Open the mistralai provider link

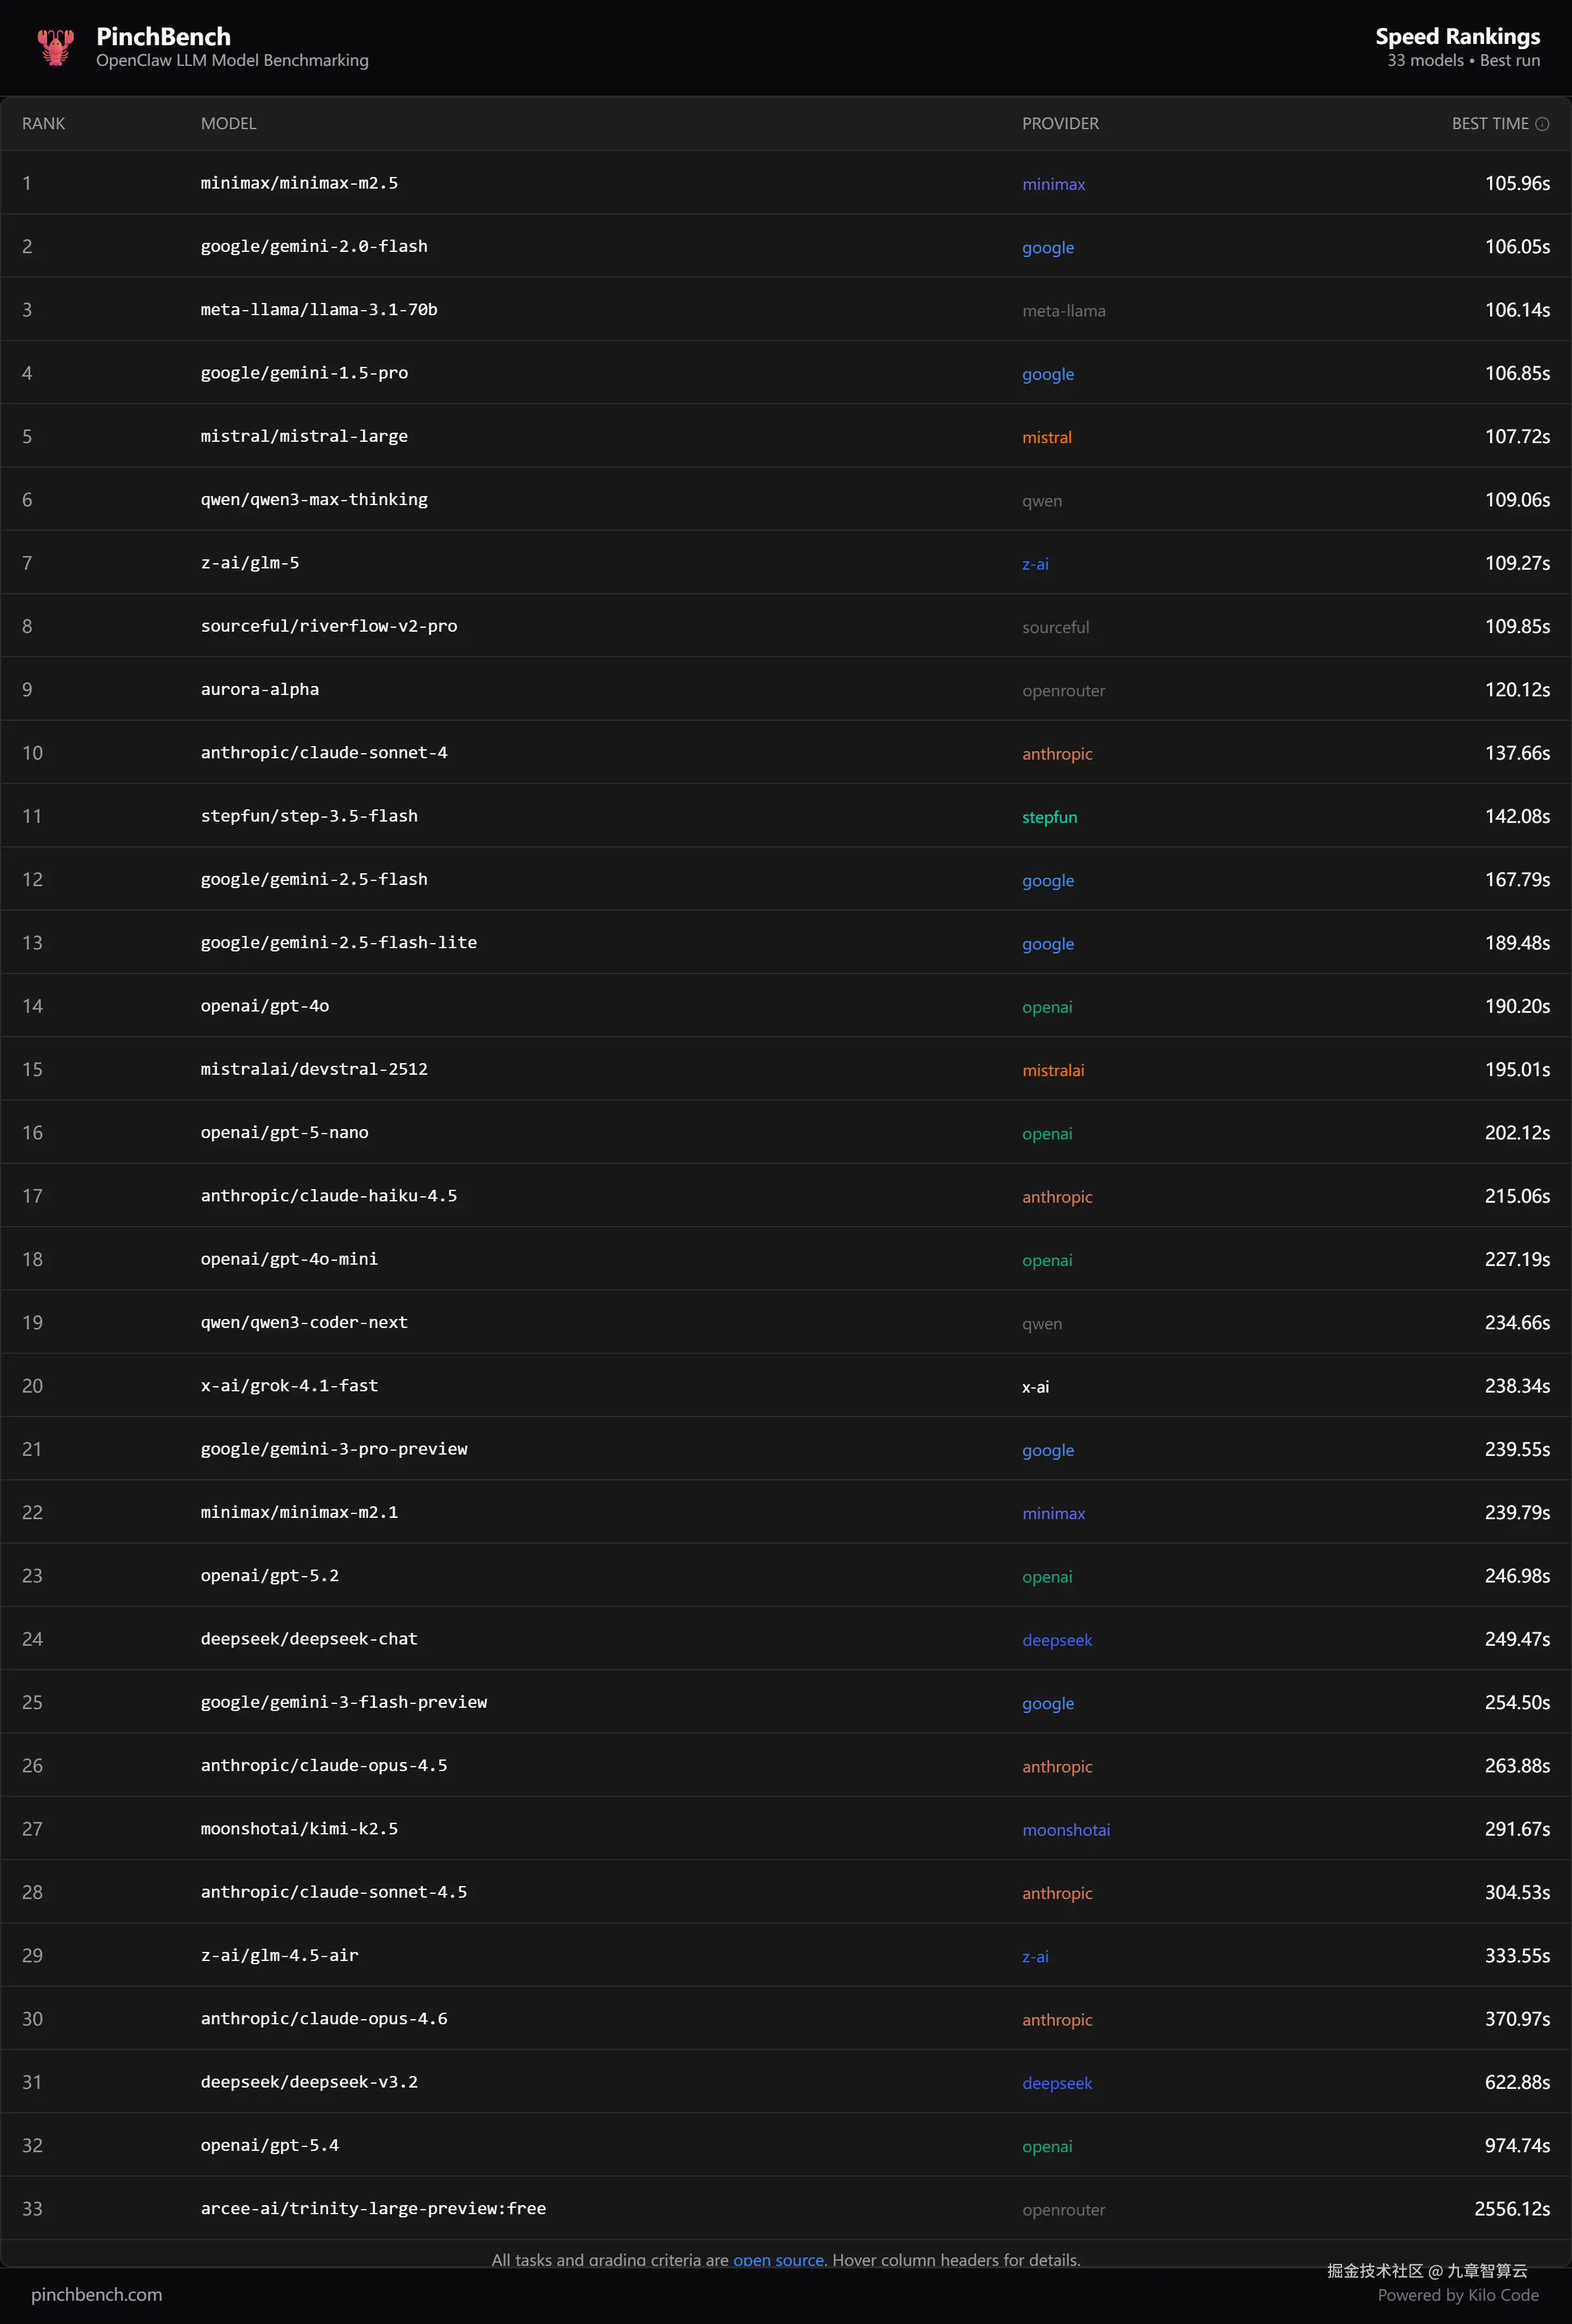click(x=1052, y=1070)
